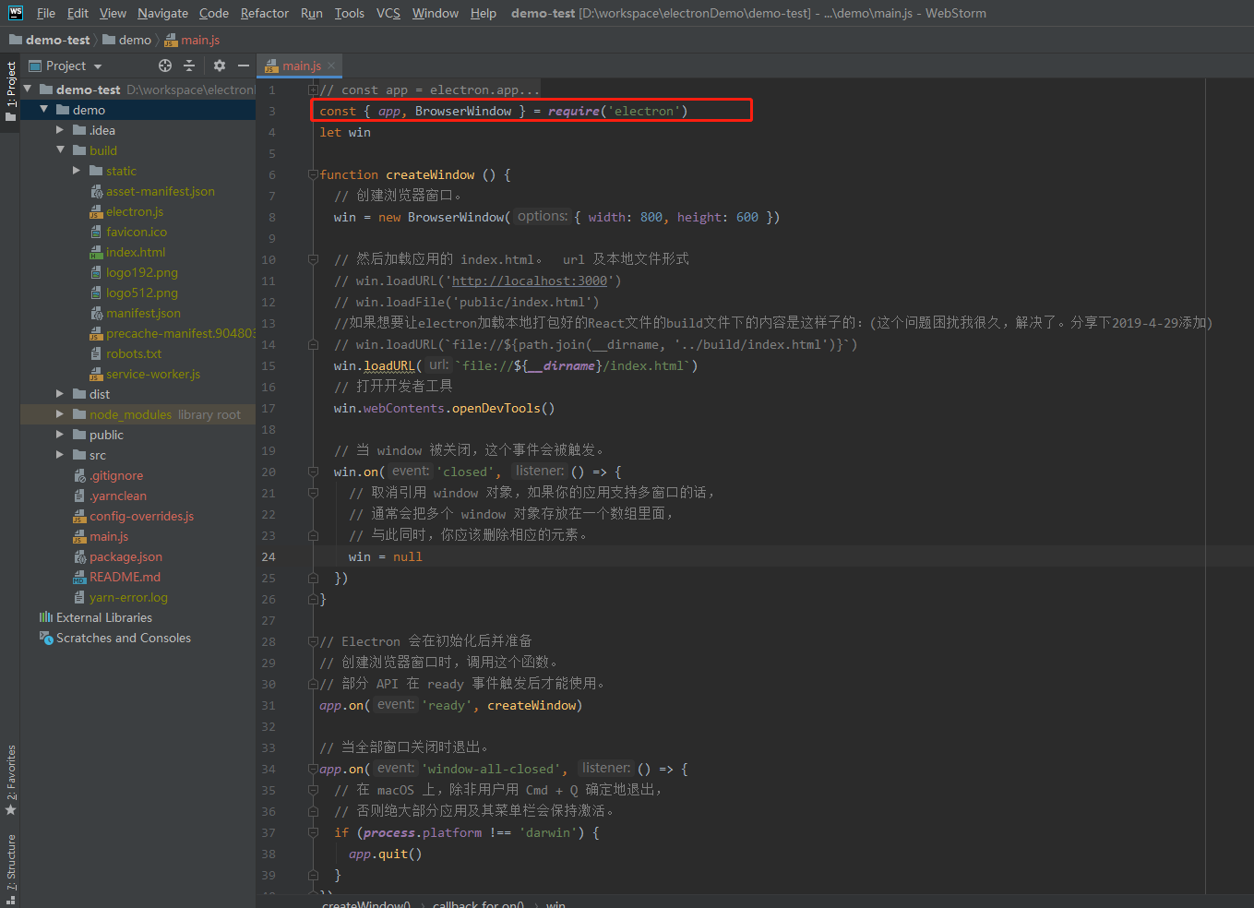Select favicon.ico file
Viewport: 1254px width, 908px height.
pyautogui.click(x=137, y=232)
